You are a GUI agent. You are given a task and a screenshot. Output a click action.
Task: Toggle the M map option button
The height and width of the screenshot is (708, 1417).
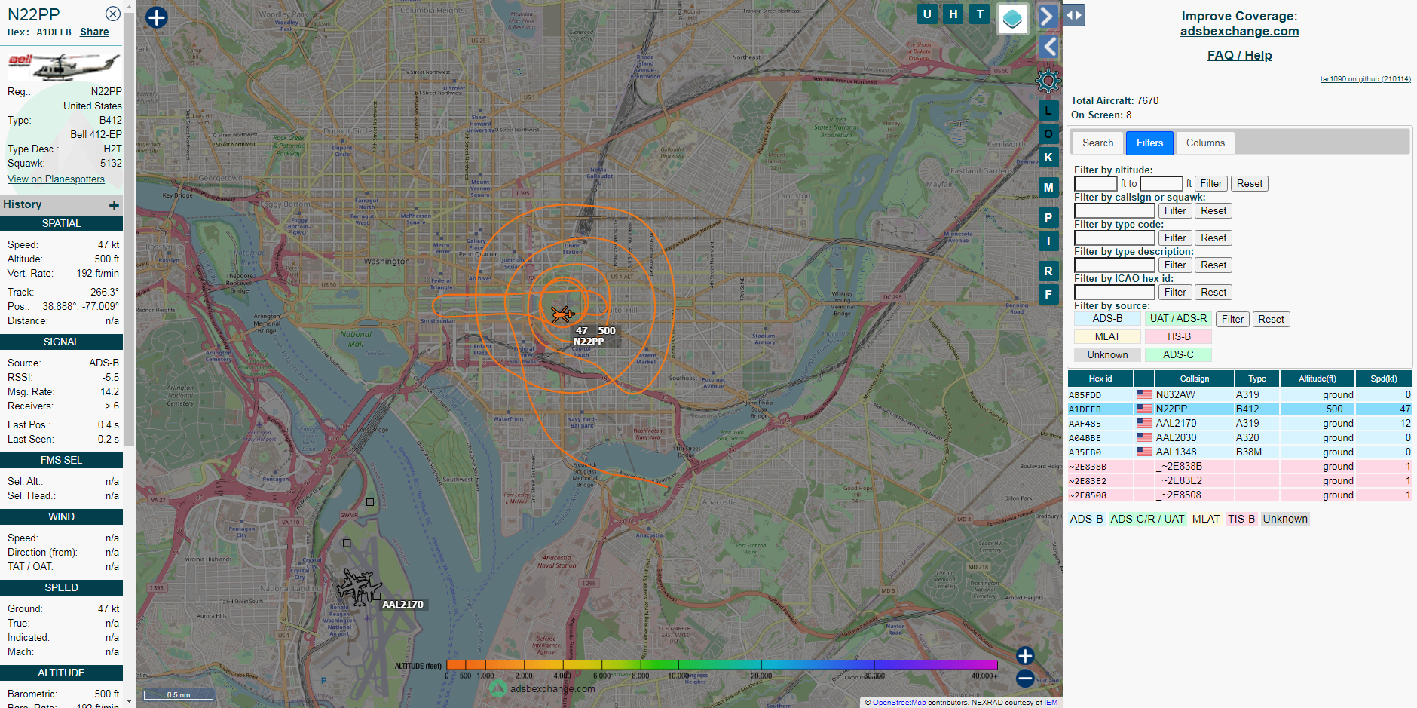click(x=1048, y=188)
